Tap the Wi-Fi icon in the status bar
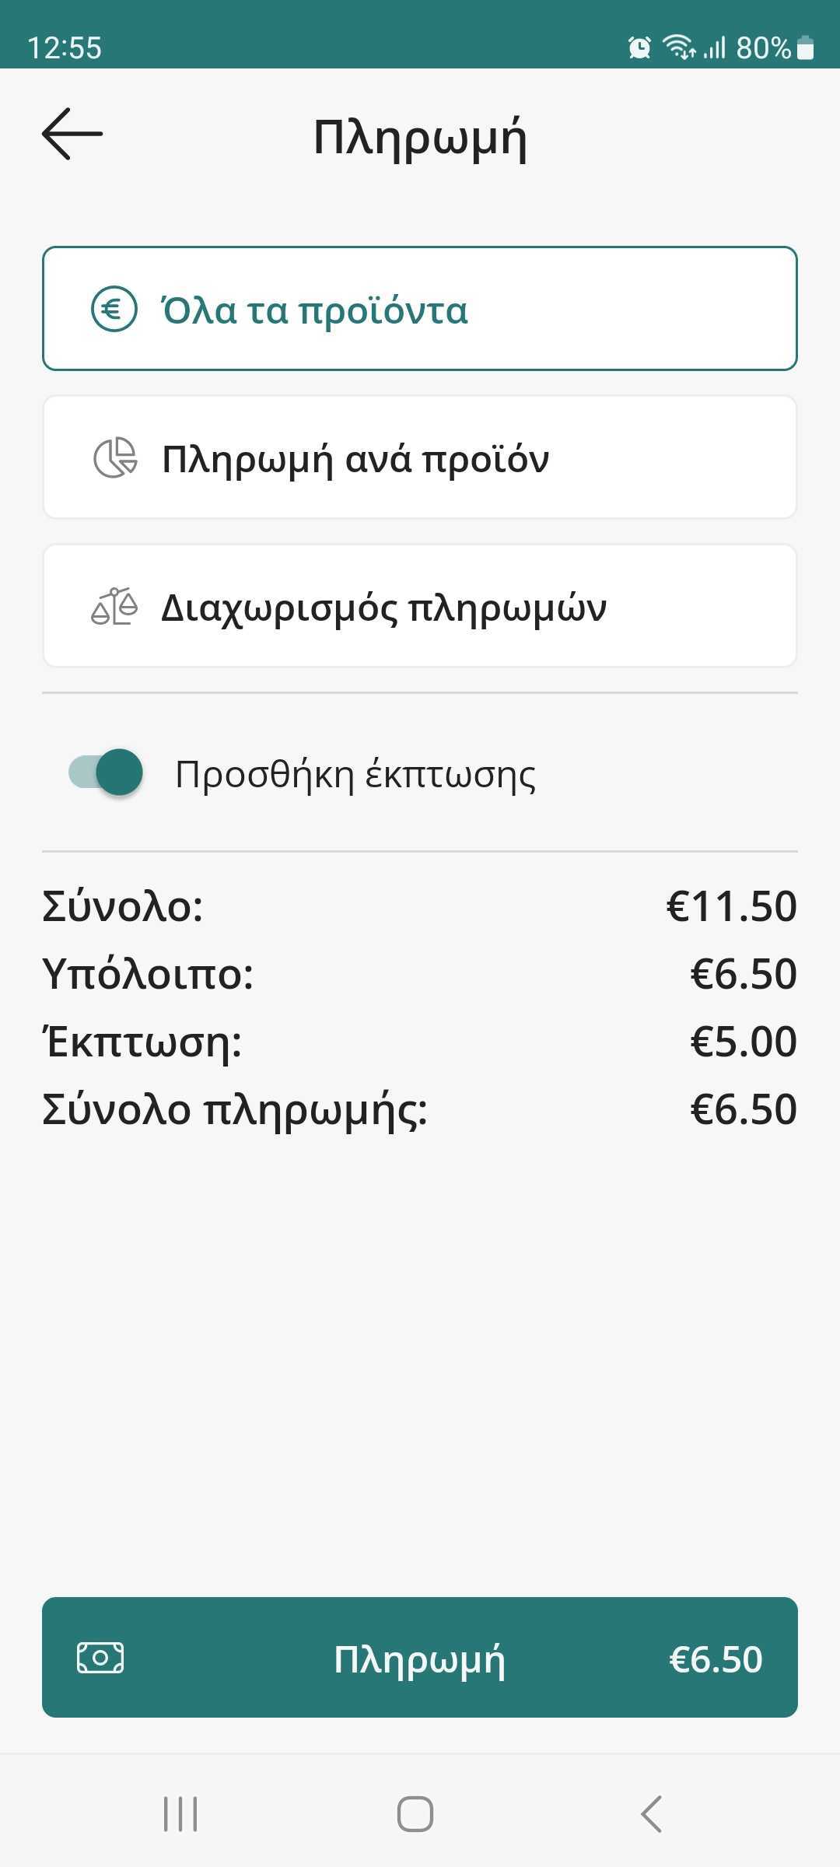Image resolution: width=840 pixels, height=1867 pixels. tap(678, 48)
